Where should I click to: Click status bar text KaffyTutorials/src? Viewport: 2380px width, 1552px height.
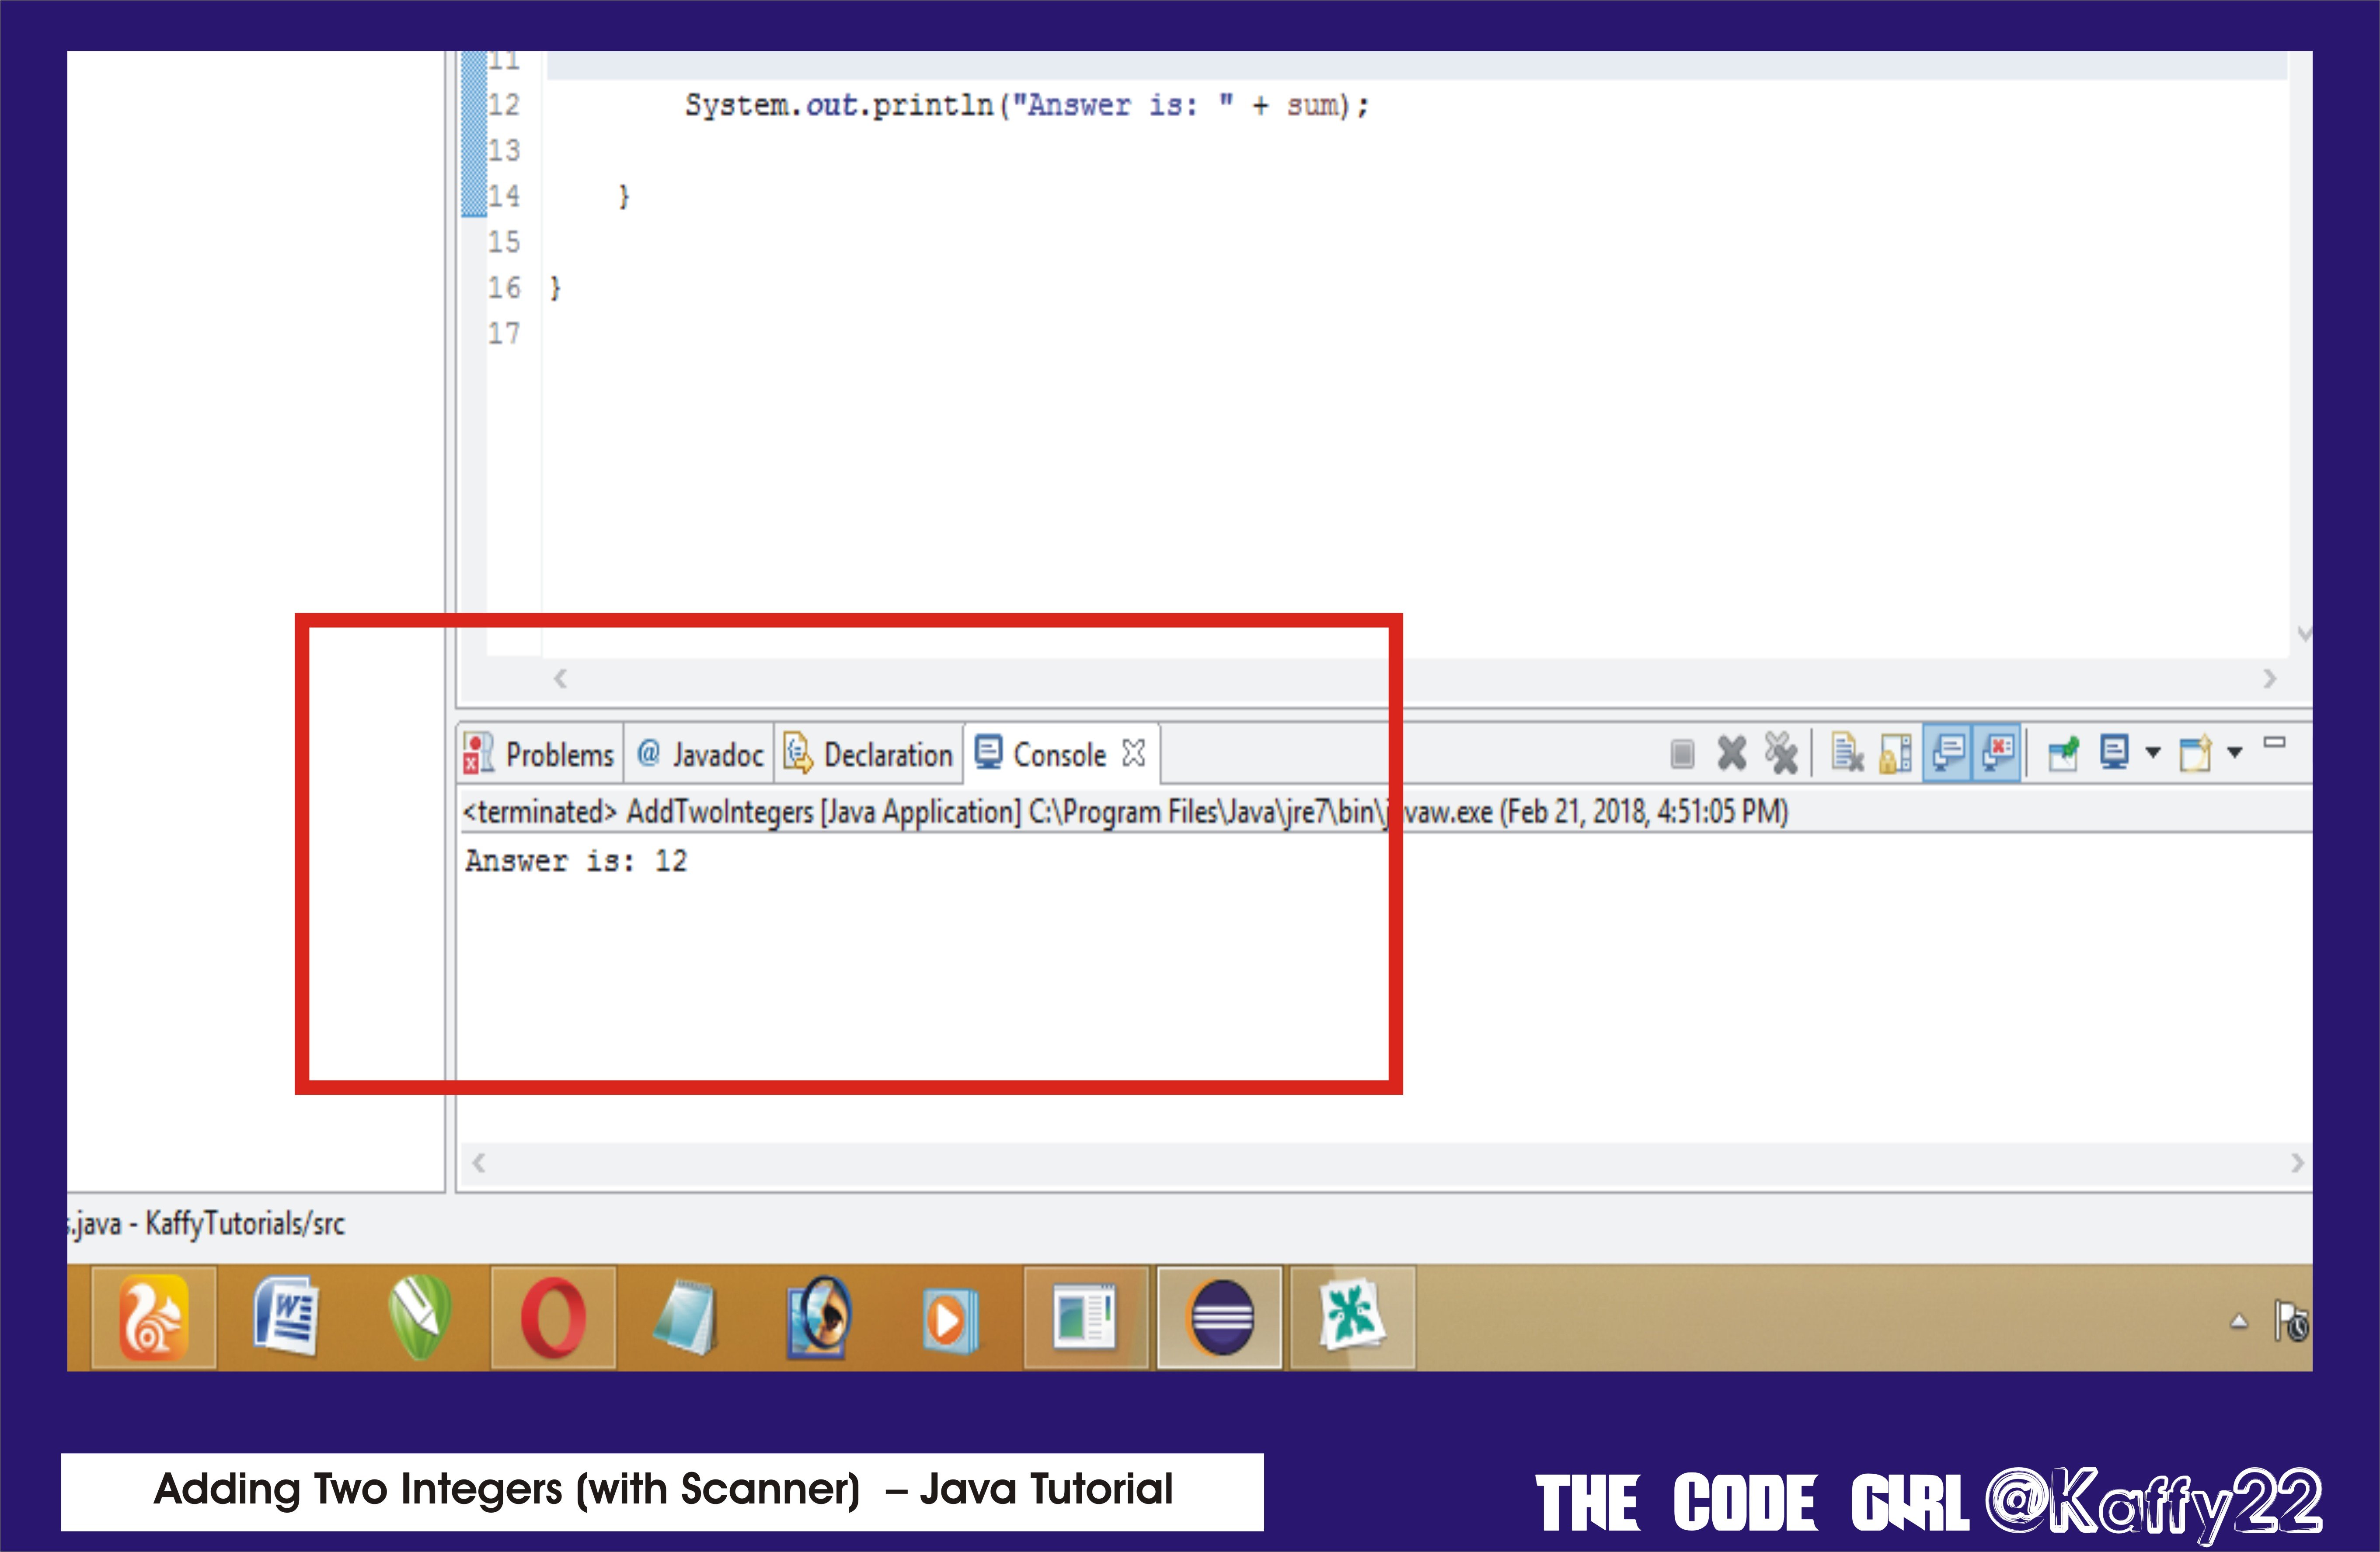(245, 1223)
